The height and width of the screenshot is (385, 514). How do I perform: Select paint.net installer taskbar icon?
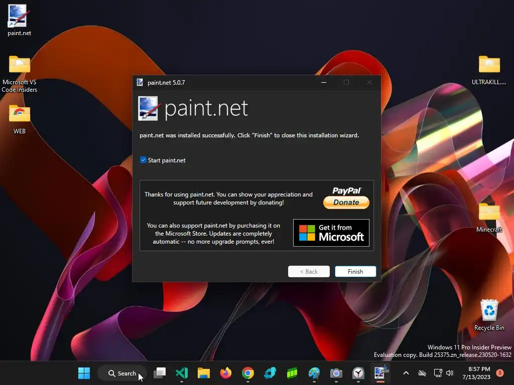point(380,373)
